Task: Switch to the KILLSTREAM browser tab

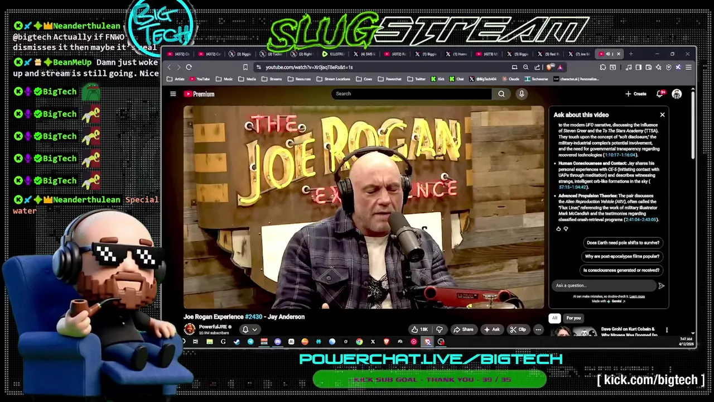Action: pos(334,54)
